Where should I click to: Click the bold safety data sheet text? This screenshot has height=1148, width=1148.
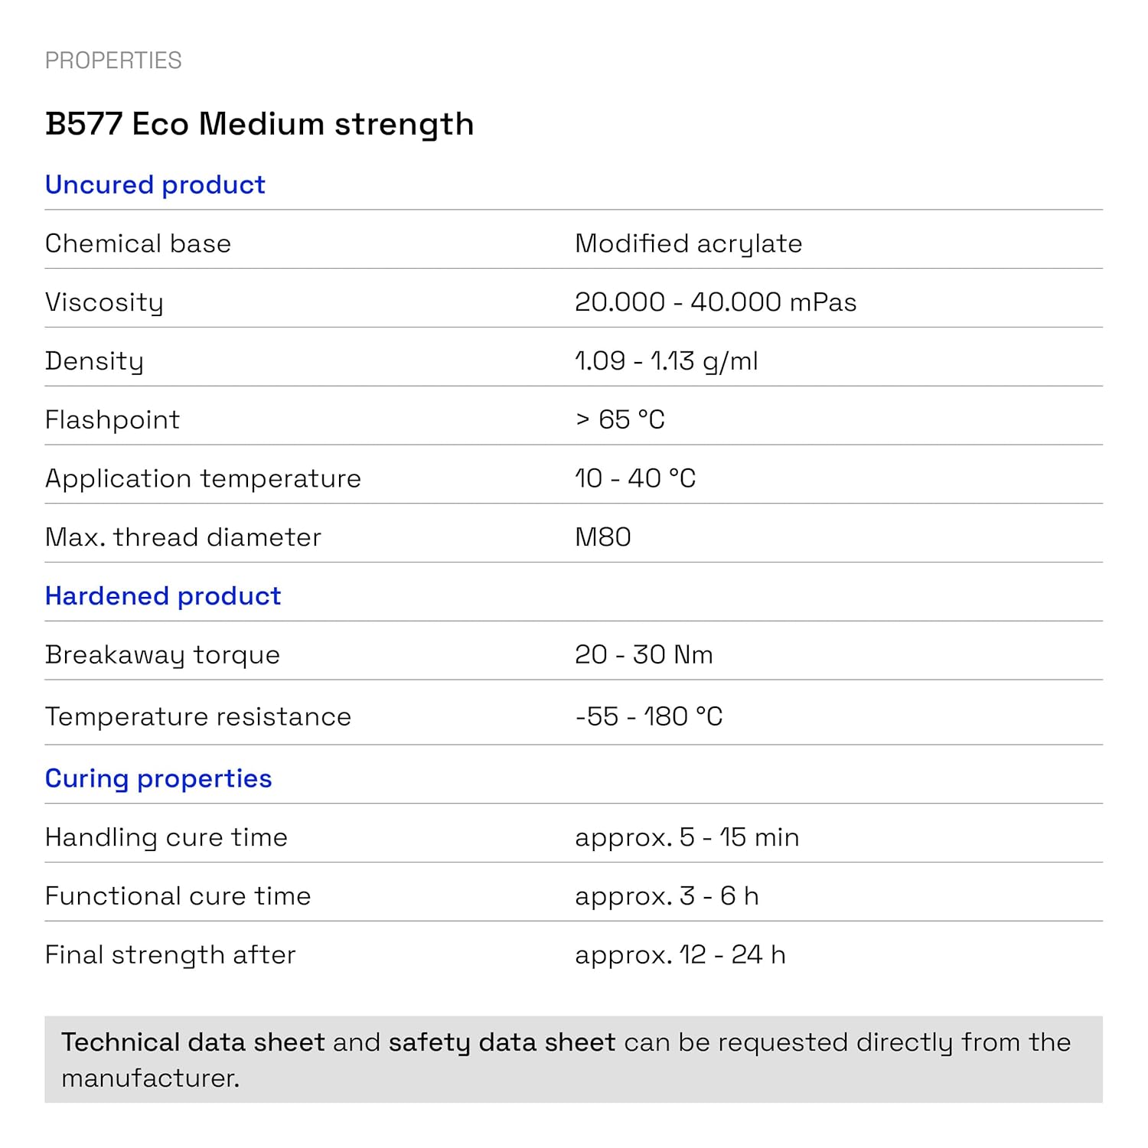pos(502,1042)
